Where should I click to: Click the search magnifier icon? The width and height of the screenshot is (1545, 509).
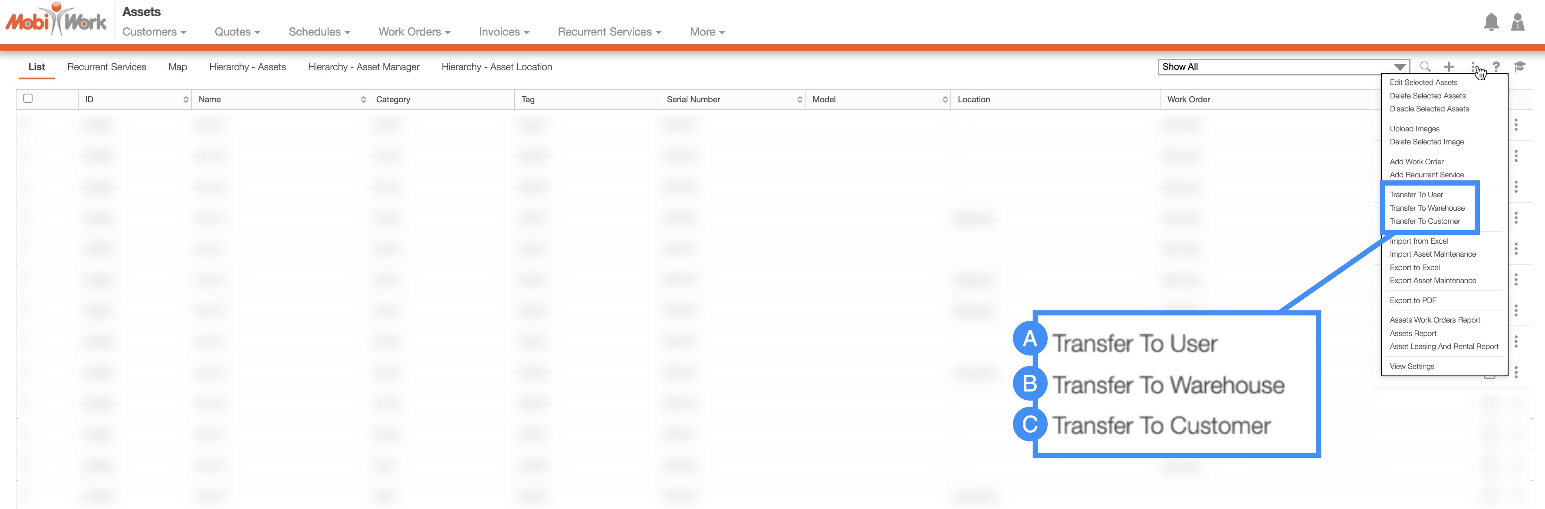point(1425,67)
